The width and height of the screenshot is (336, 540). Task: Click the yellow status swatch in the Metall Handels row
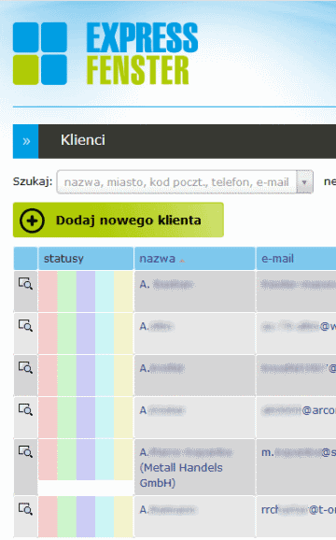coord(123,460)
